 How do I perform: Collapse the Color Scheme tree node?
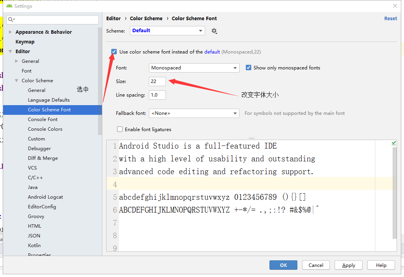click(x=17, y=81)
